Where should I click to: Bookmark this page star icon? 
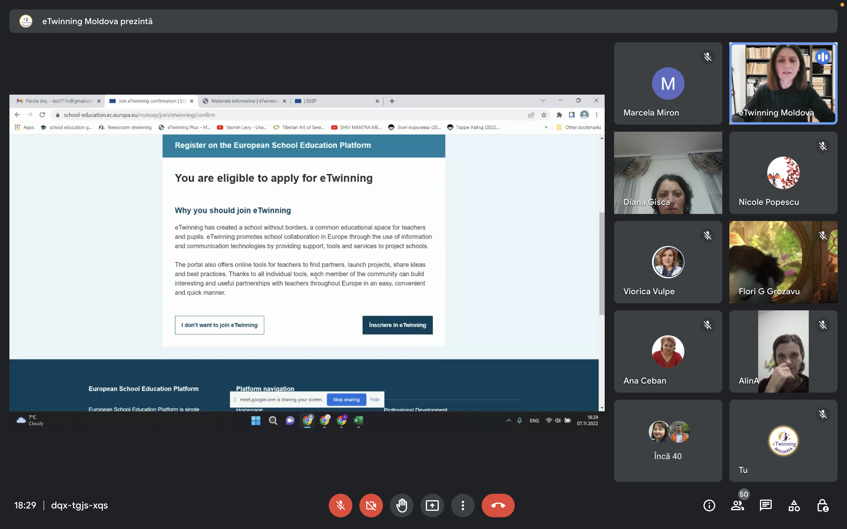click(544, 115)
